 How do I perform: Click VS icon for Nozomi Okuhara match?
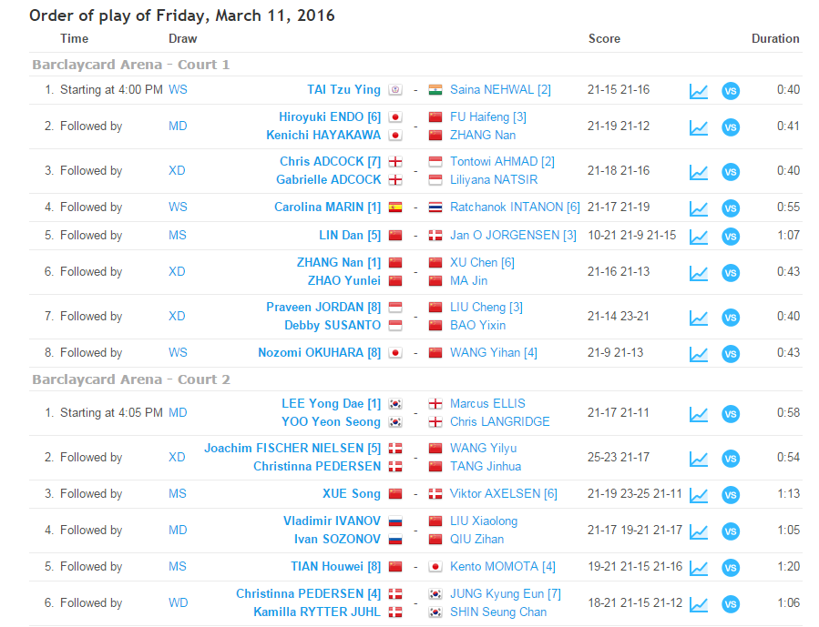point(730,354)
